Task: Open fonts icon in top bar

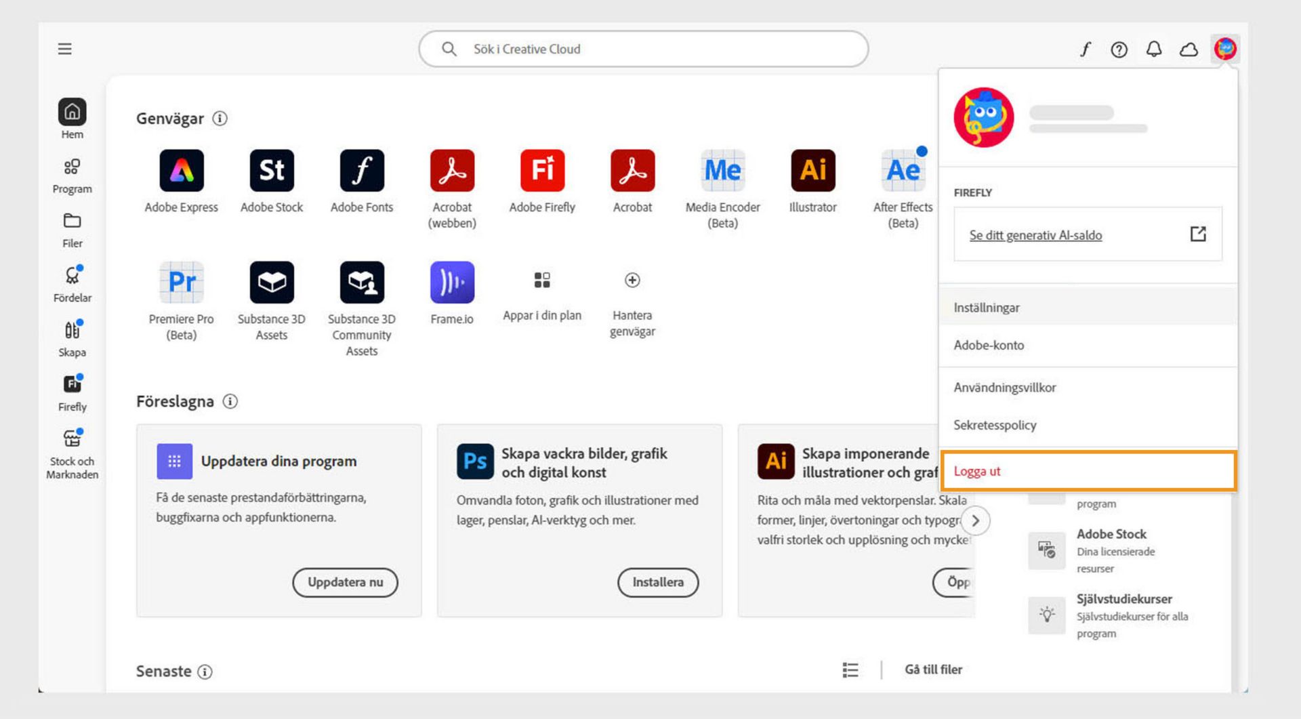Action: pos(1085,49)
